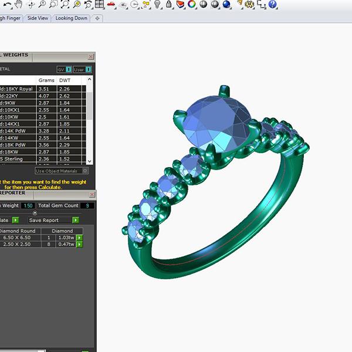The width and height of the screenshot is (352, 352).
Task: Click arrow beside 0.47tw gem row
Action: [79, 244]
